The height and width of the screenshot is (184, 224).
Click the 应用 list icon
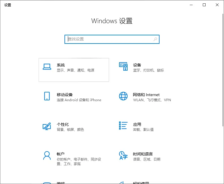click(123, 126)
